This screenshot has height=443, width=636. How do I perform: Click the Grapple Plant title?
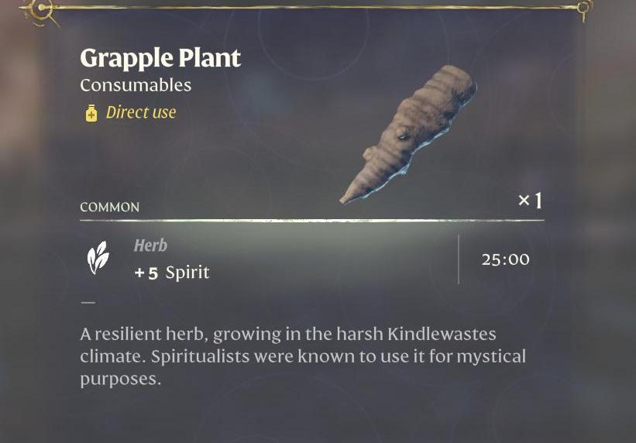tap(160, 58)
